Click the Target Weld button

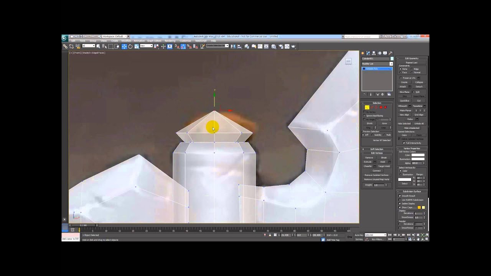click(384, 166)
